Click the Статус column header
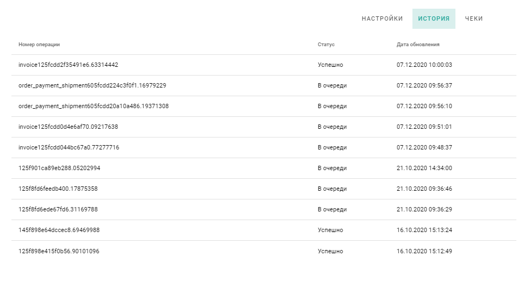Screen dimensions: 524x300 point(326,45)
